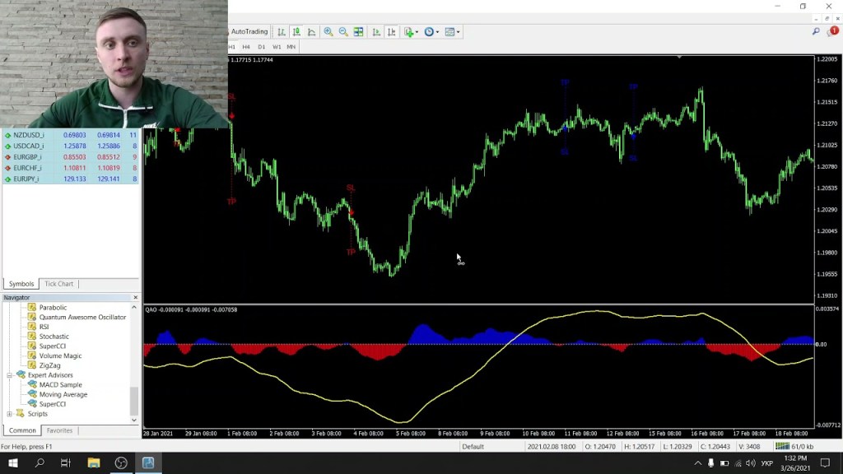Switch to line chart view
This screenshot has width=843, height=474.
[312, 31]
